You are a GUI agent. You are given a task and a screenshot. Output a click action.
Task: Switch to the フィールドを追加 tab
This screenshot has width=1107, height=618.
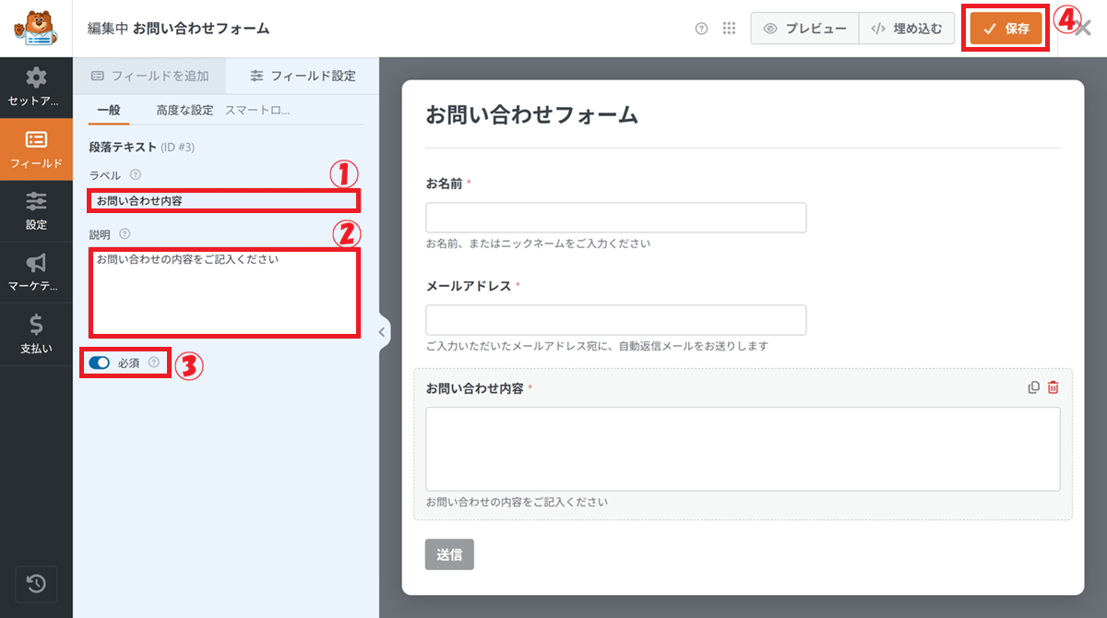(x=150, y=76)
